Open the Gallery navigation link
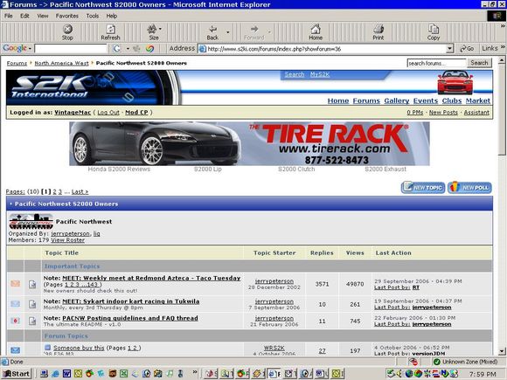This screenshot has height=380, width=507. click(x=397, y=100)
